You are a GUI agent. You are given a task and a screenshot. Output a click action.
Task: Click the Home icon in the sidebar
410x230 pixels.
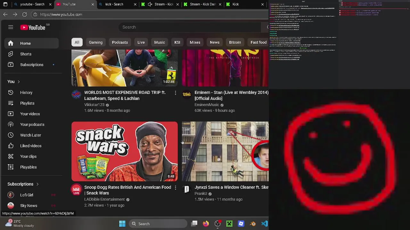[x=11, y=43]
